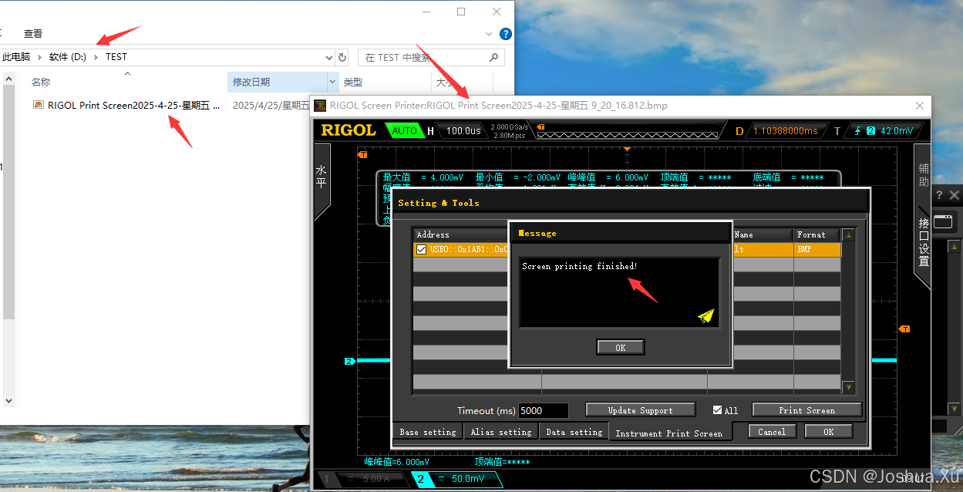
Task: Click the bottom 峰峰值=6.000mV readout
Action: tap(397, 461)
